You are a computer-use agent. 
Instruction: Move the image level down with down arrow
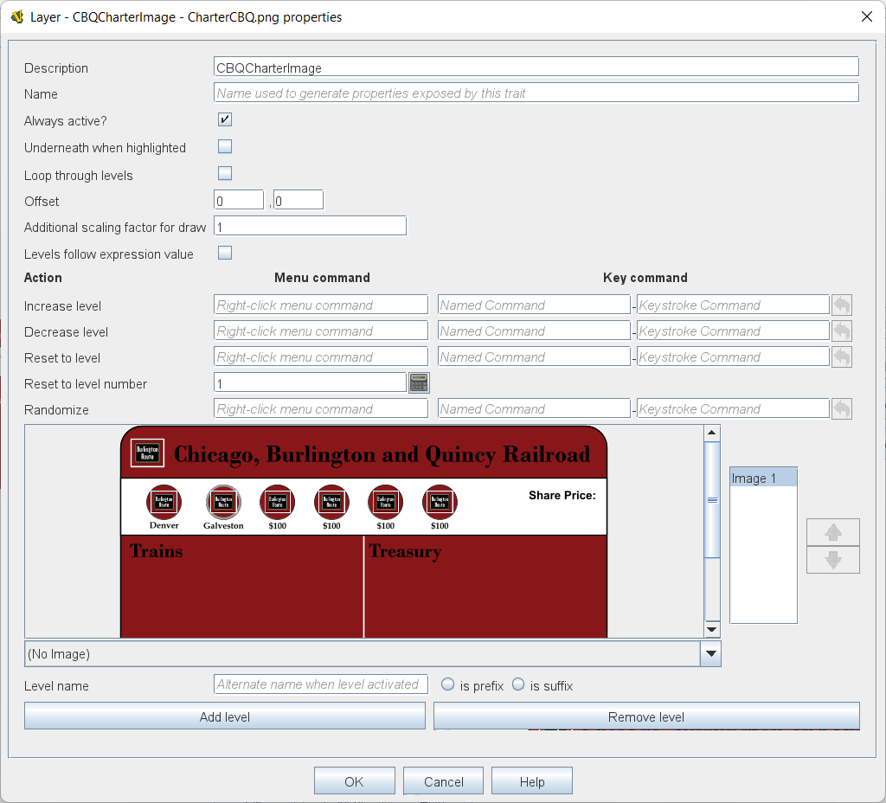pyautogui.click(x=833, y=560)
